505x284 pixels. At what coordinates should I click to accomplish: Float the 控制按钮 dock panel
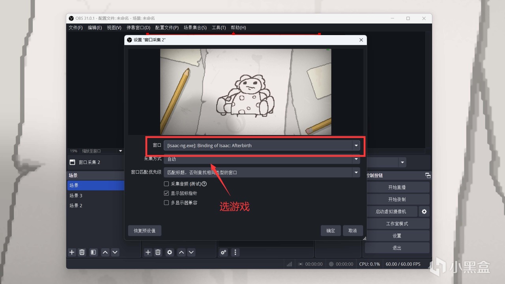point(428,176)
